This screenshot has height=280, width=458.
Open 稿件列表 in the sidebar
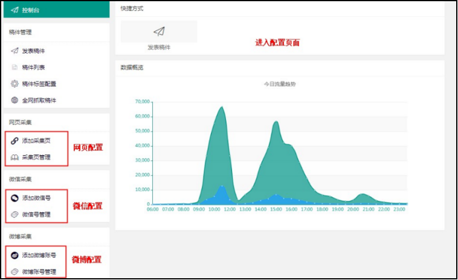(x=34, y=68)
